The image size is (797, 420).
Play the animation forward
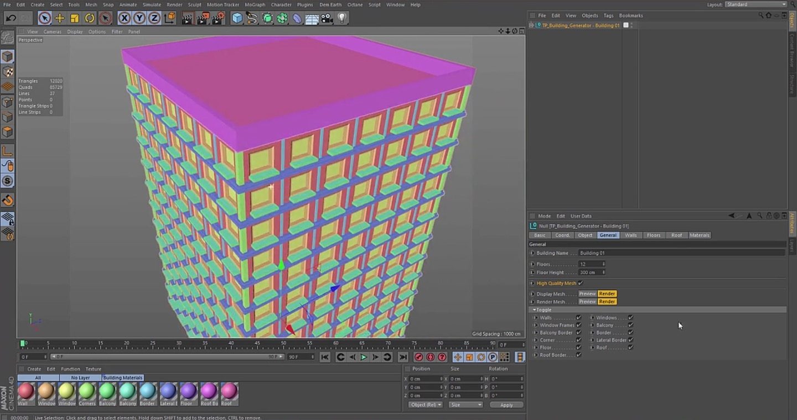coord(364,358)
